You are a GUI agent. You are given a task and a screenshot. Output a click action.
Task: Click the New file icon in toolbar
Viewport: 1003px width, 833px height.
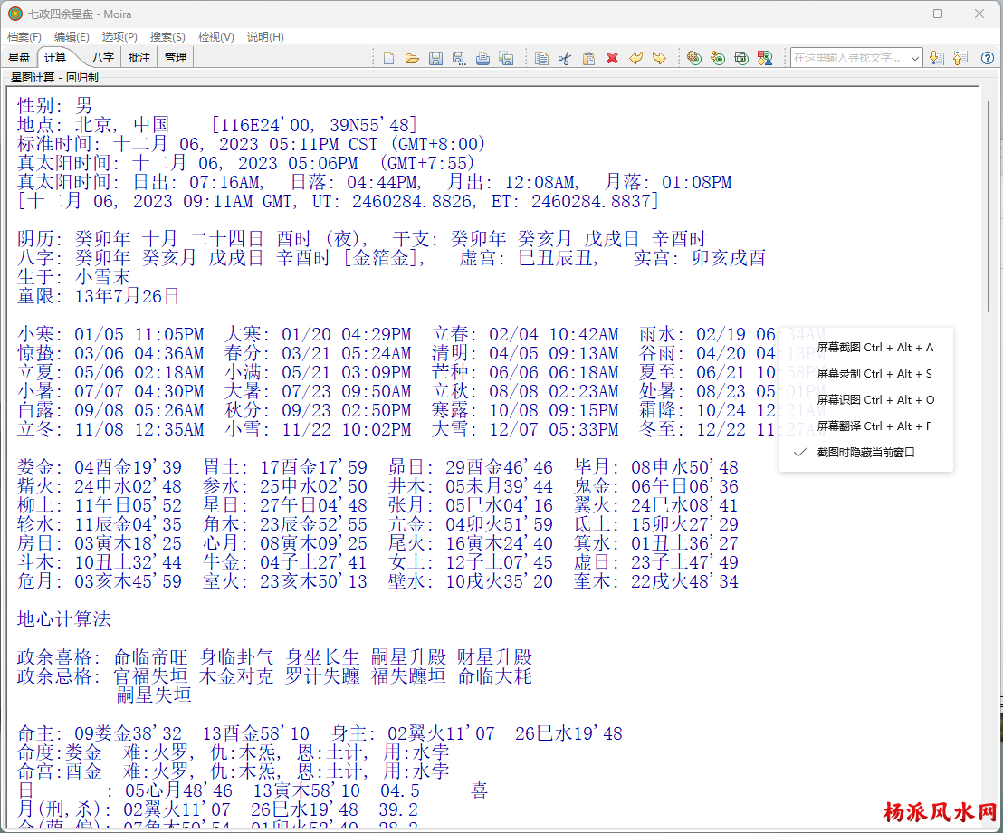[x=389, y=58]
